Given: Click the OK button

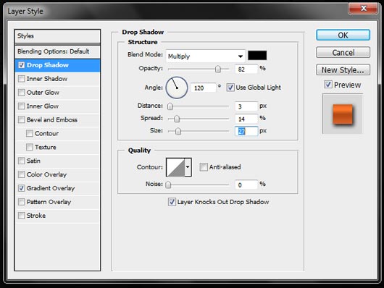Looking at the screenshot, I should point(343,35).
